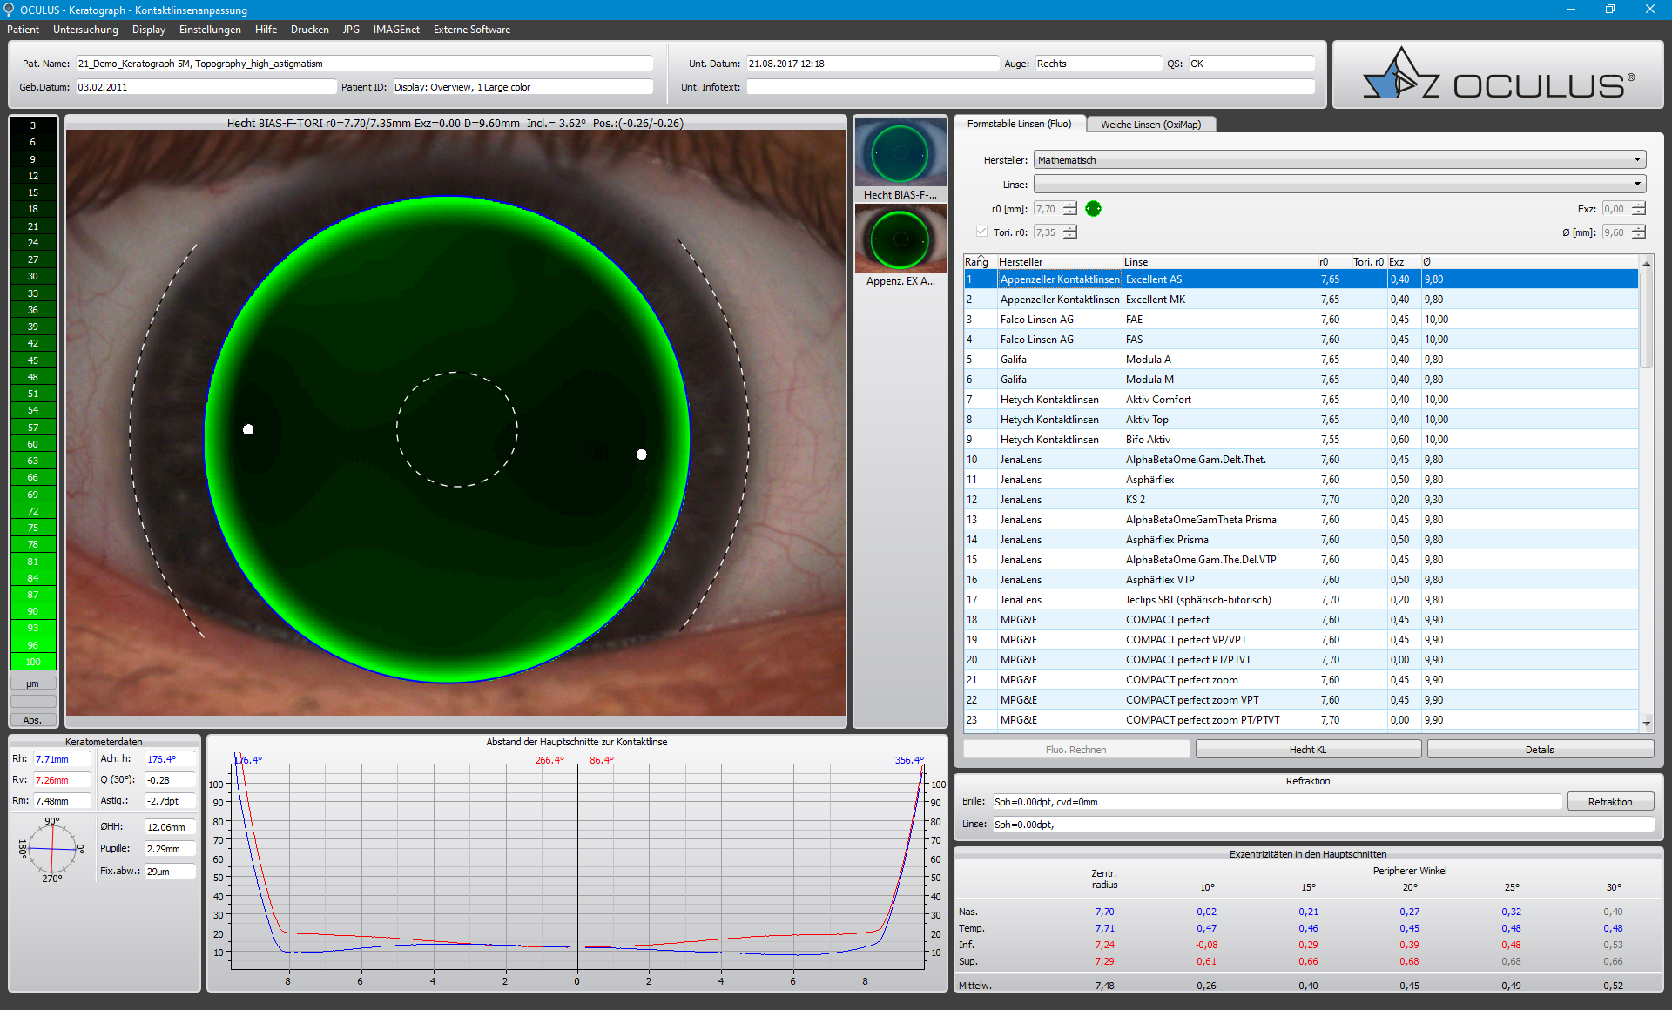
Task: Toggle the Tori. r0 checkbox
Action: pyautogui.click(x=981, y=232)
